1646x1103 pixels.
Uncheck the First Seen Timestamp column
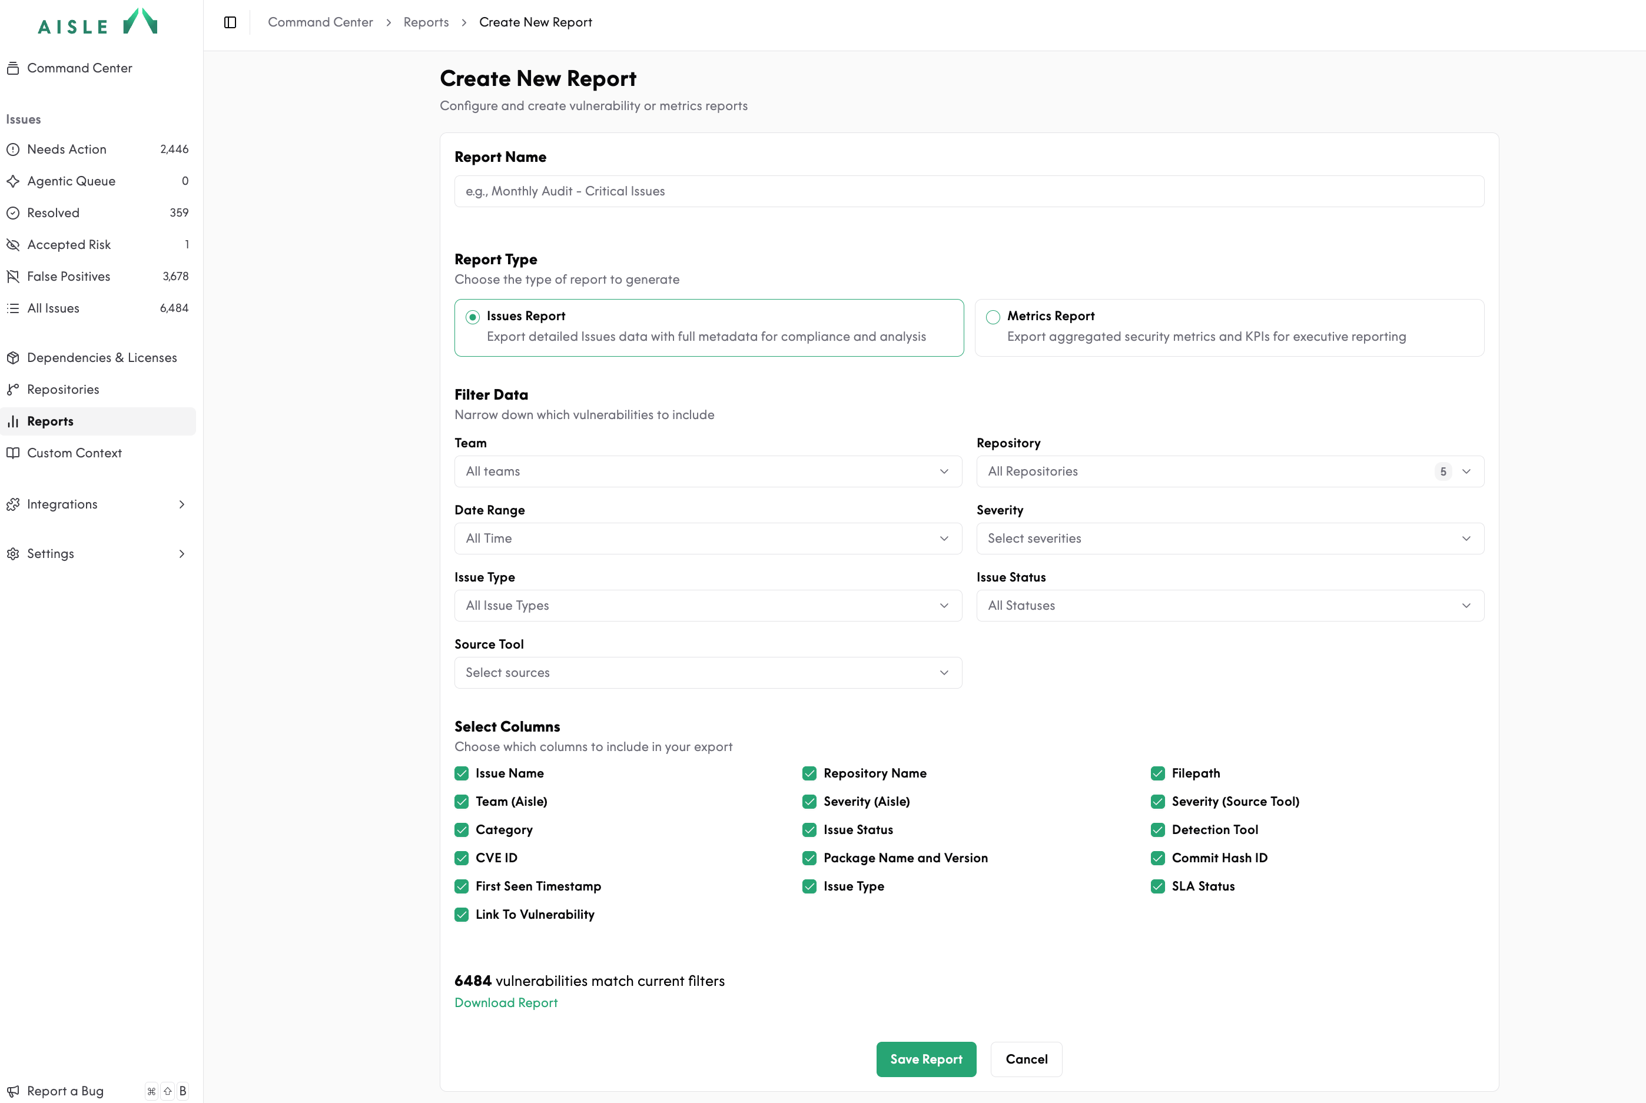click(x=462, y=886)
